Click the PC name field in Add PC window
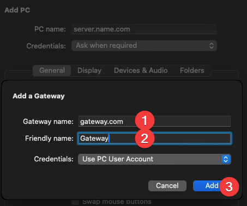247x206 pixels. 144,29
